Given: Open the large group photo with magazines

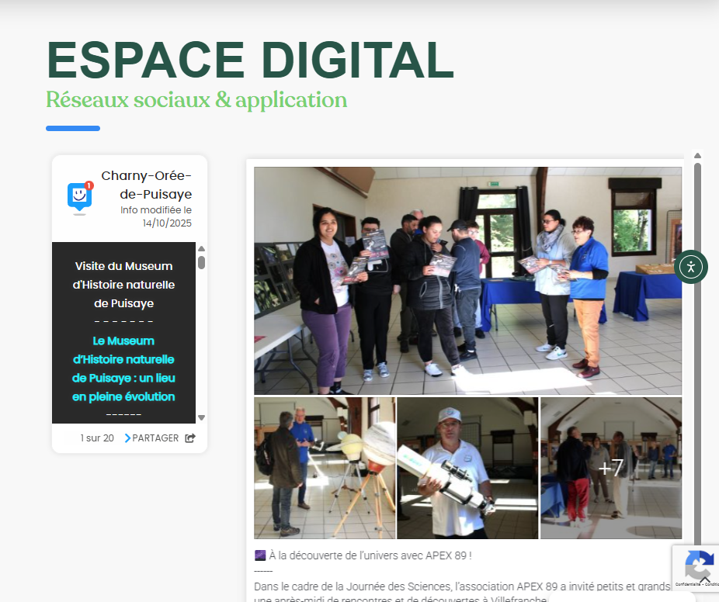Looking at the screenshot, I should [467, 281].
